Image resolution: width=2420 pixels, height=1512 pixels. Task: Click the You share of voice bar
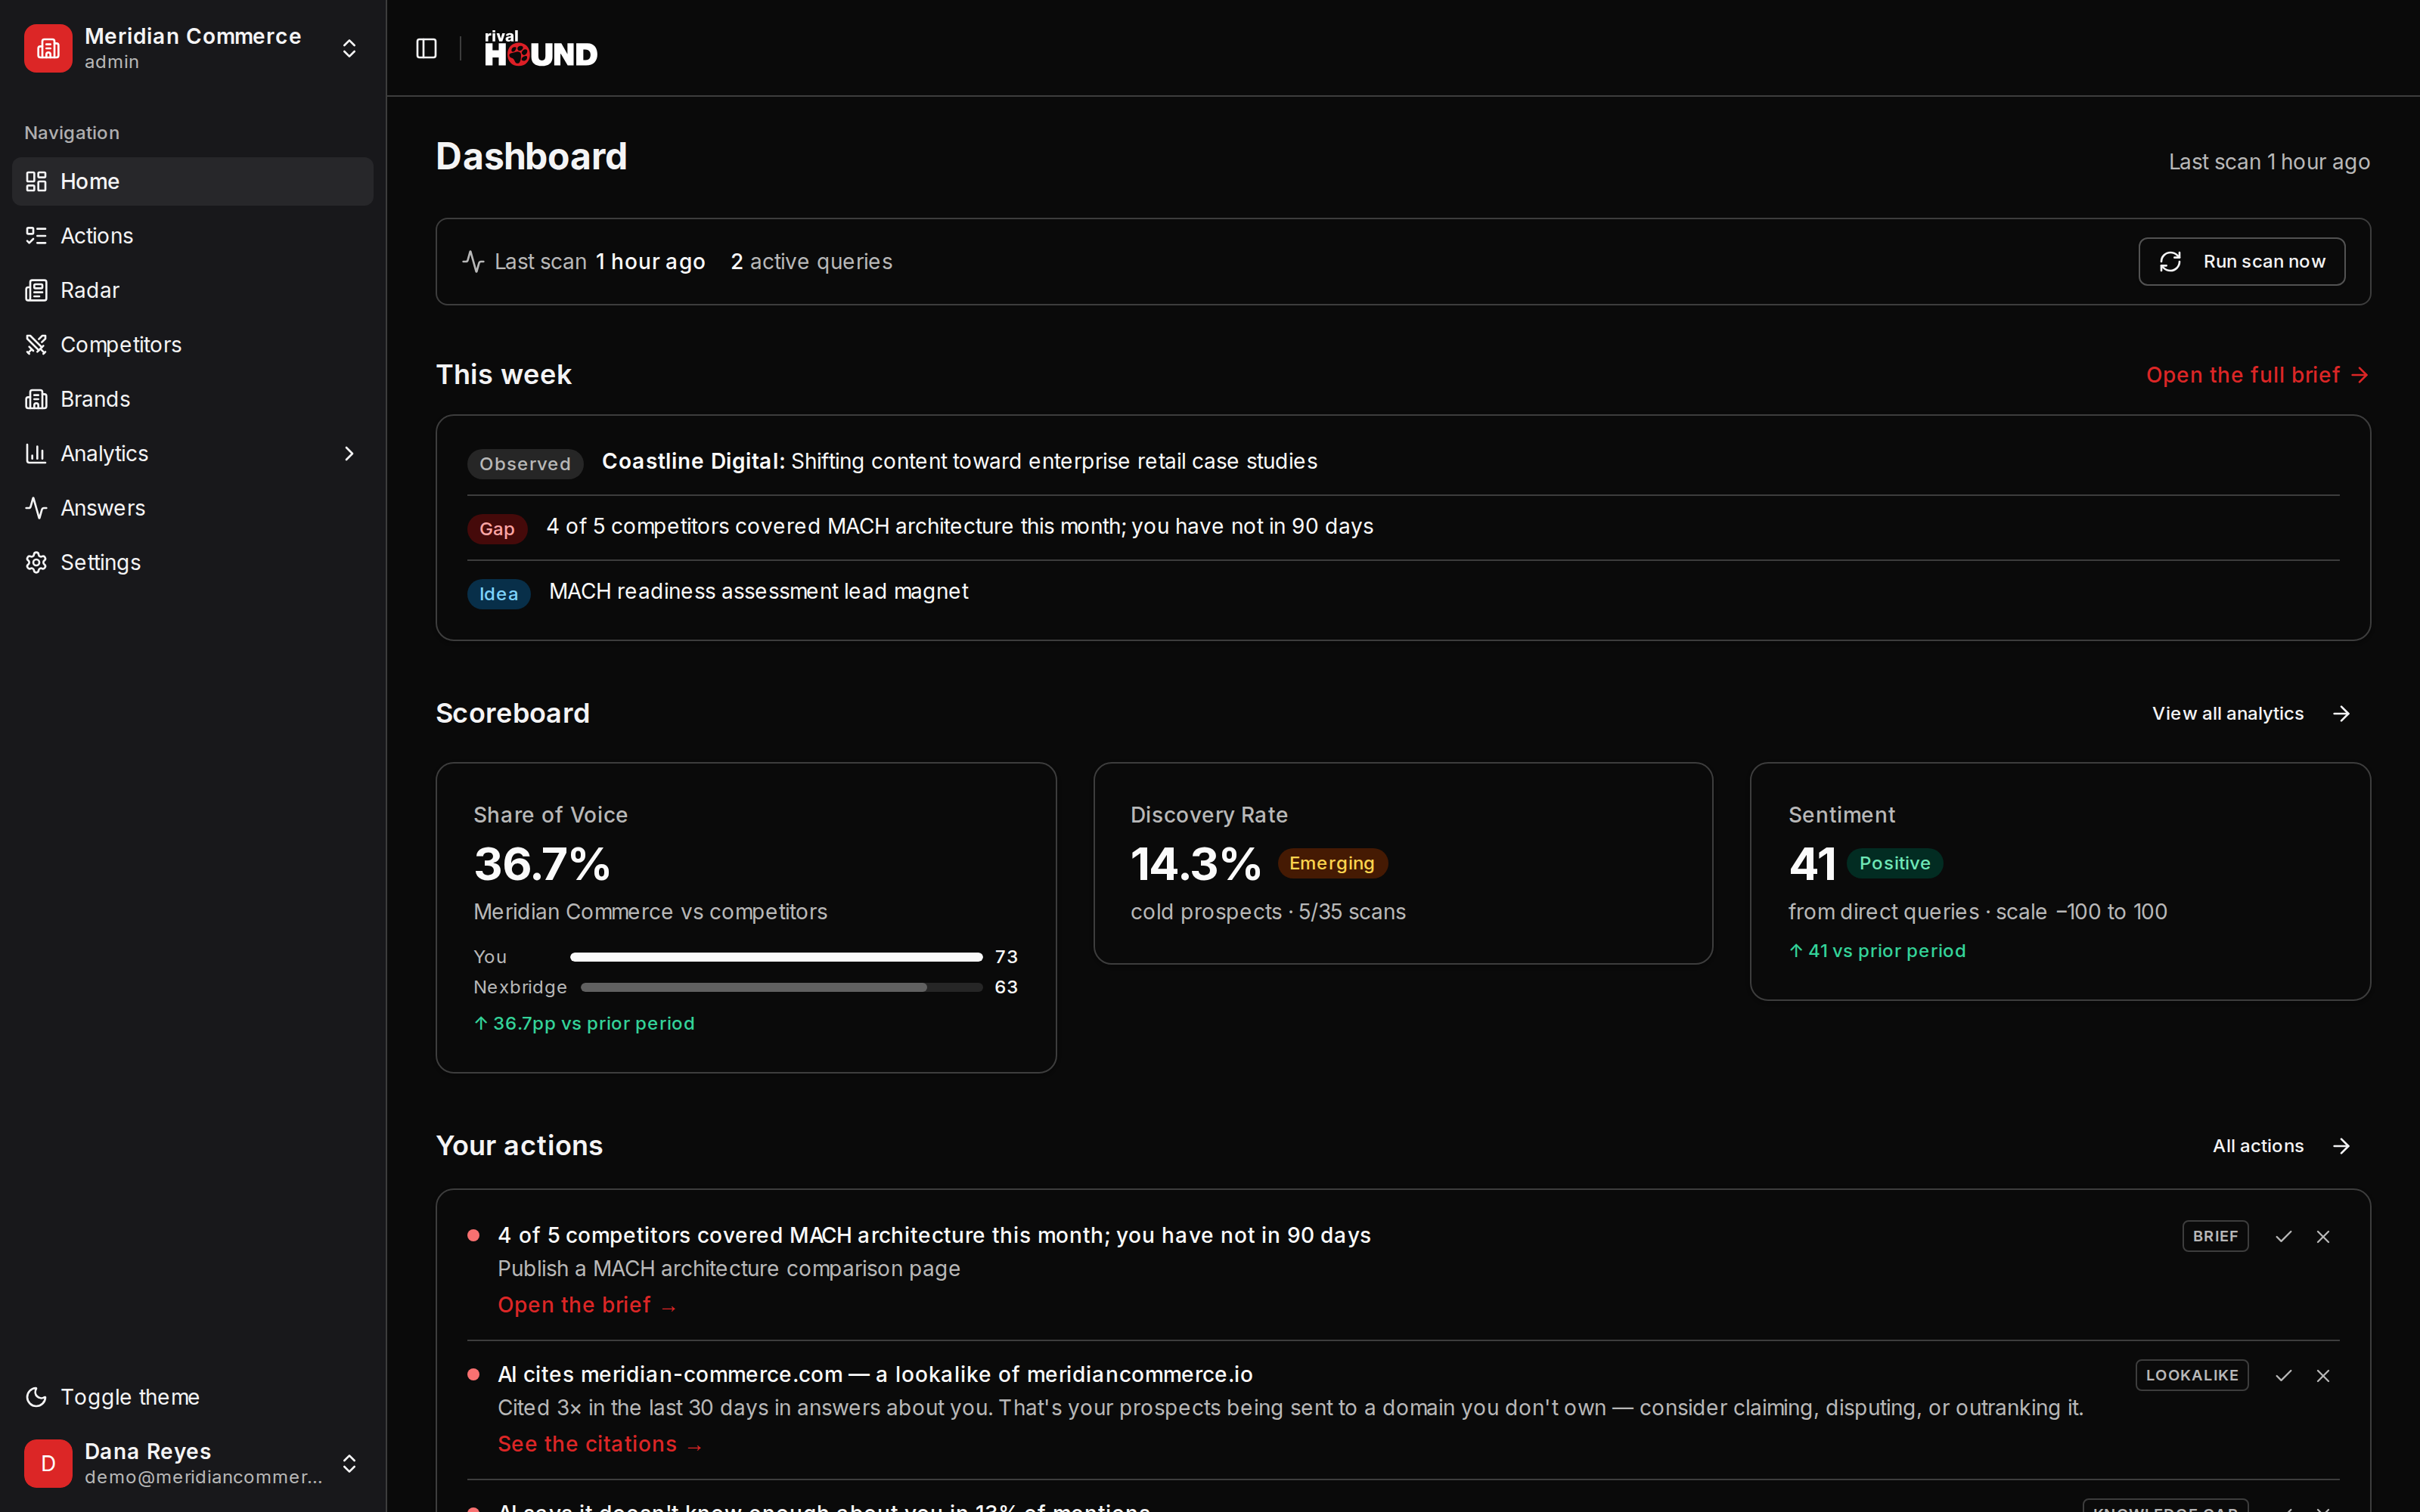point(776,957)
